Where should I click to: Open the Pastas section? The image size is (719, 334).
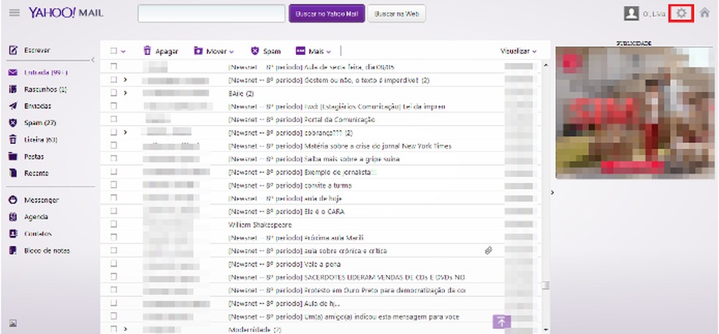click(x=34, y=156)
